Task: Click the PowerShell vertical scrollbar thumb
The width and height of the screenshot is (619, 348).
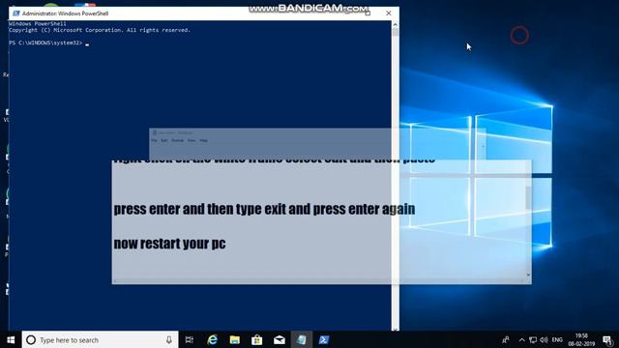Action: 396,32
